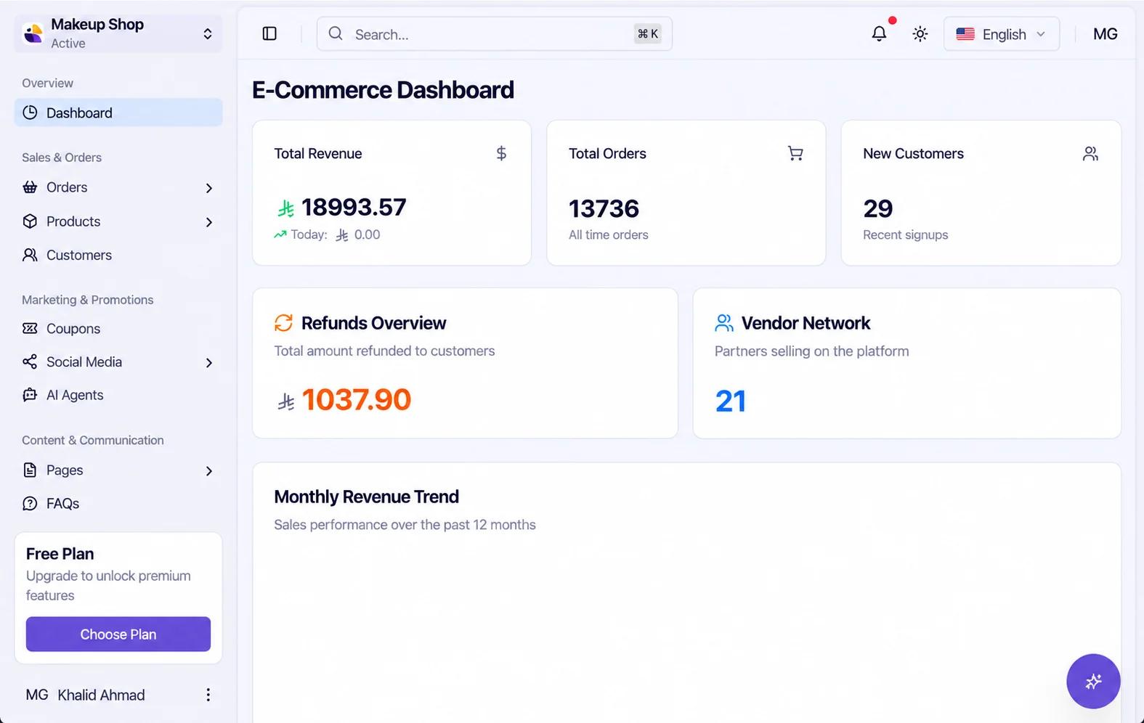Expand the Pages submenu chevron

(209, 471)
